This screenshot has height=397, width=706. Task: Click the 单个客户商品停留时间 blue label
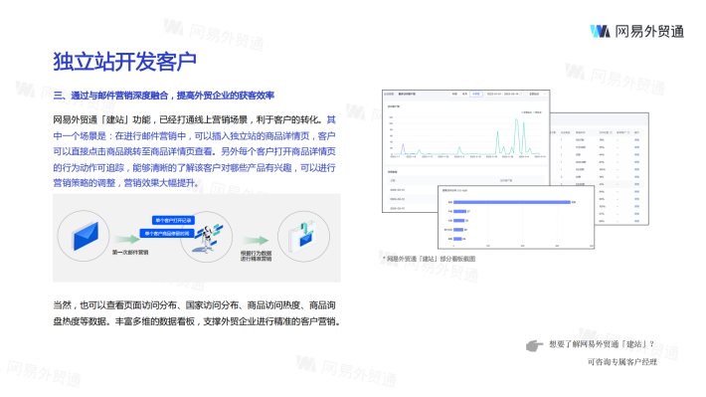coord(167,234)
